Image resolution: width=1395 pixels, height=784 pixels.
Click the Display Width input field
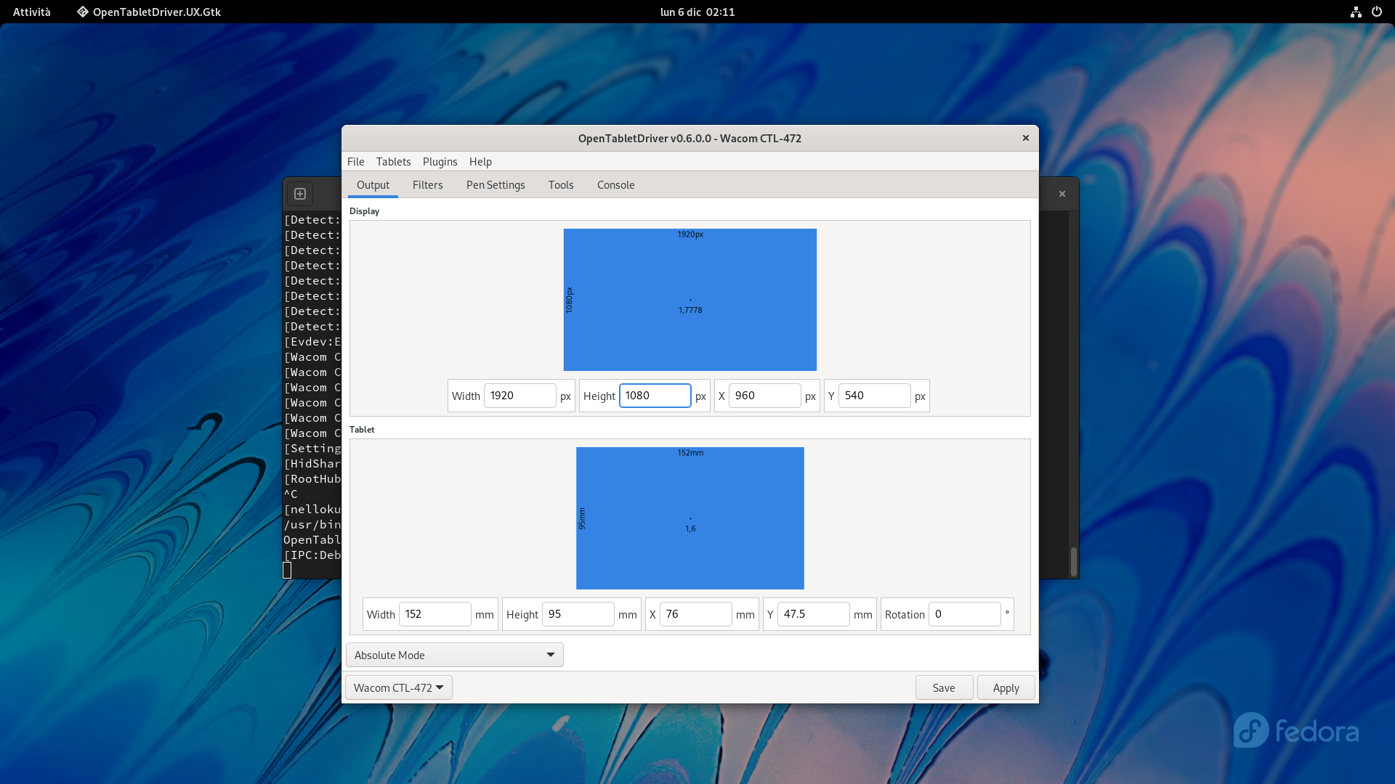pyautogui.click(x=519, y=396)
